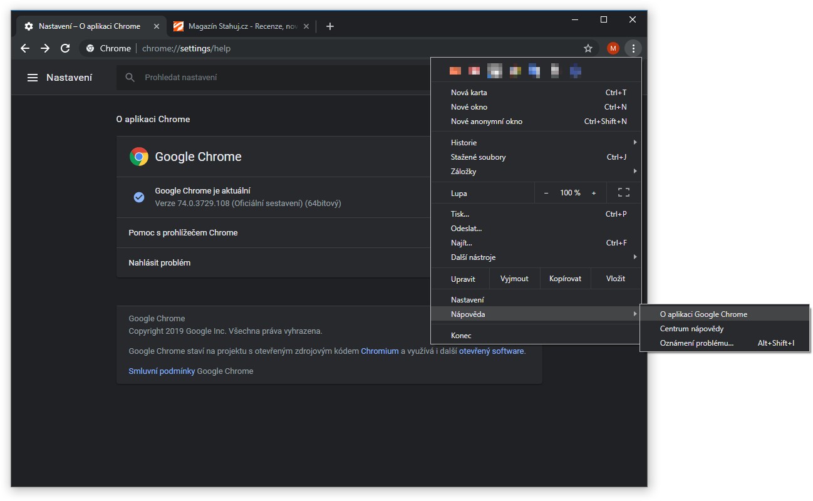The height and width of the screenshot is (501, 813).
Task: Open Nastavení from the Chrome menu
Action: pyautogui.click(x=536, y=300)
